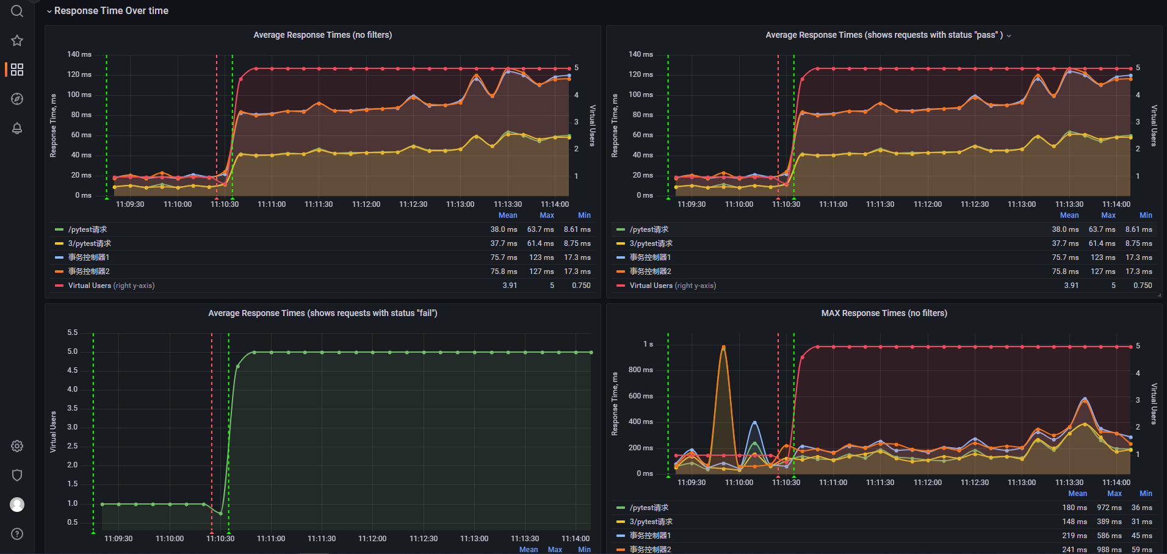The height and width of the screenshot is (554, 1167).
Task: Open the 'Average Response Times (no filters)' panel title menu
Action: (323, 35)
